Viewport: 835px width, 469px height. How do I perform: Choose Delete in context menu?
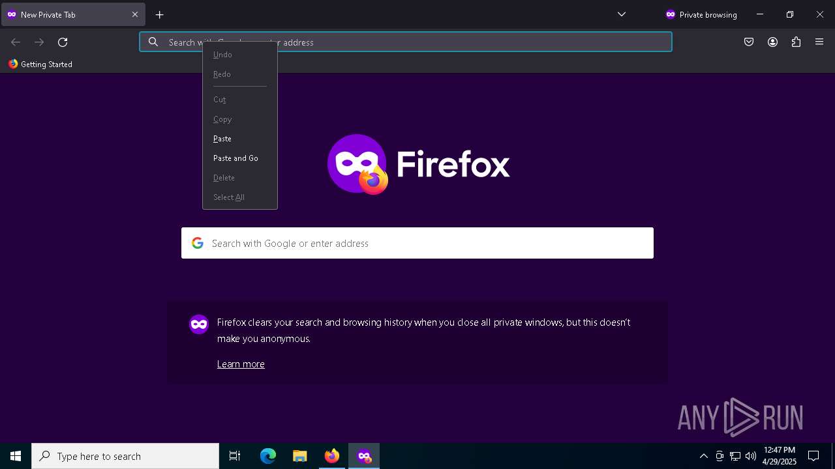click(240, 178)
